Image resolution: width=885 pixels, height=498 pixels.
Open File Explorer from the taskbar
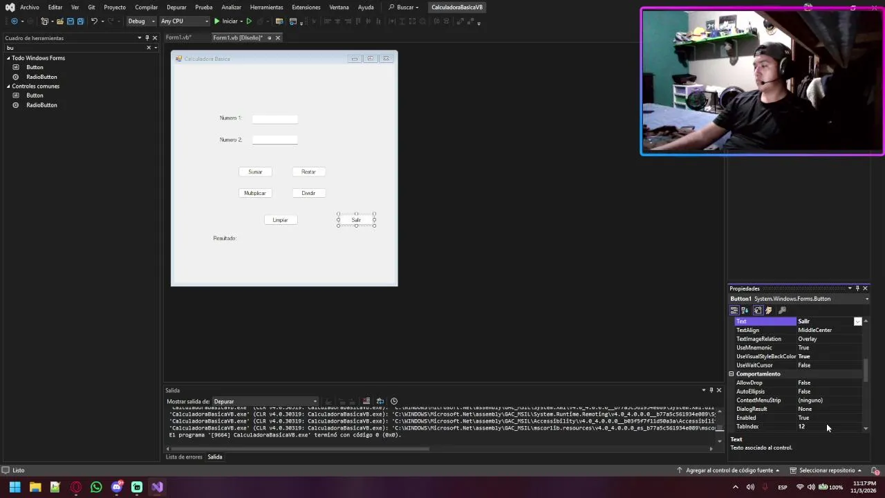tap(35, 487)
